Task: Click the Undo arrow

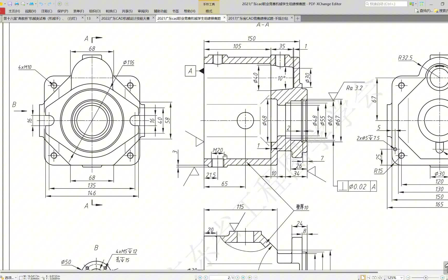Action: (x=41, y=4)
